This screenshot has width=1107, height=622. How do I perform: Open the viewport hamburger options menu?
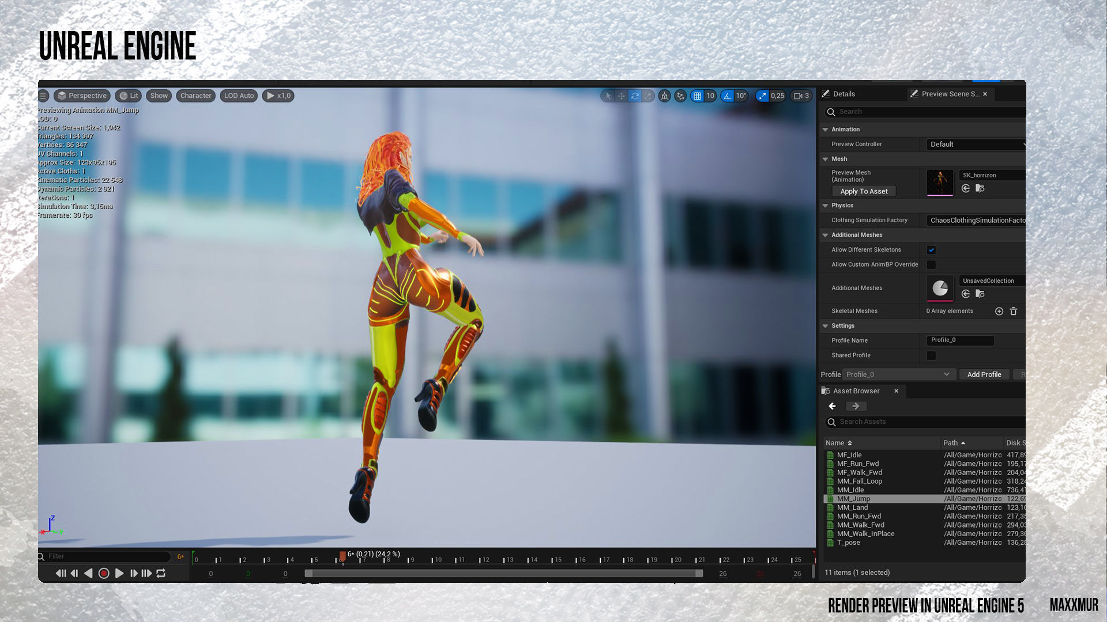click(x=43, y=96)
